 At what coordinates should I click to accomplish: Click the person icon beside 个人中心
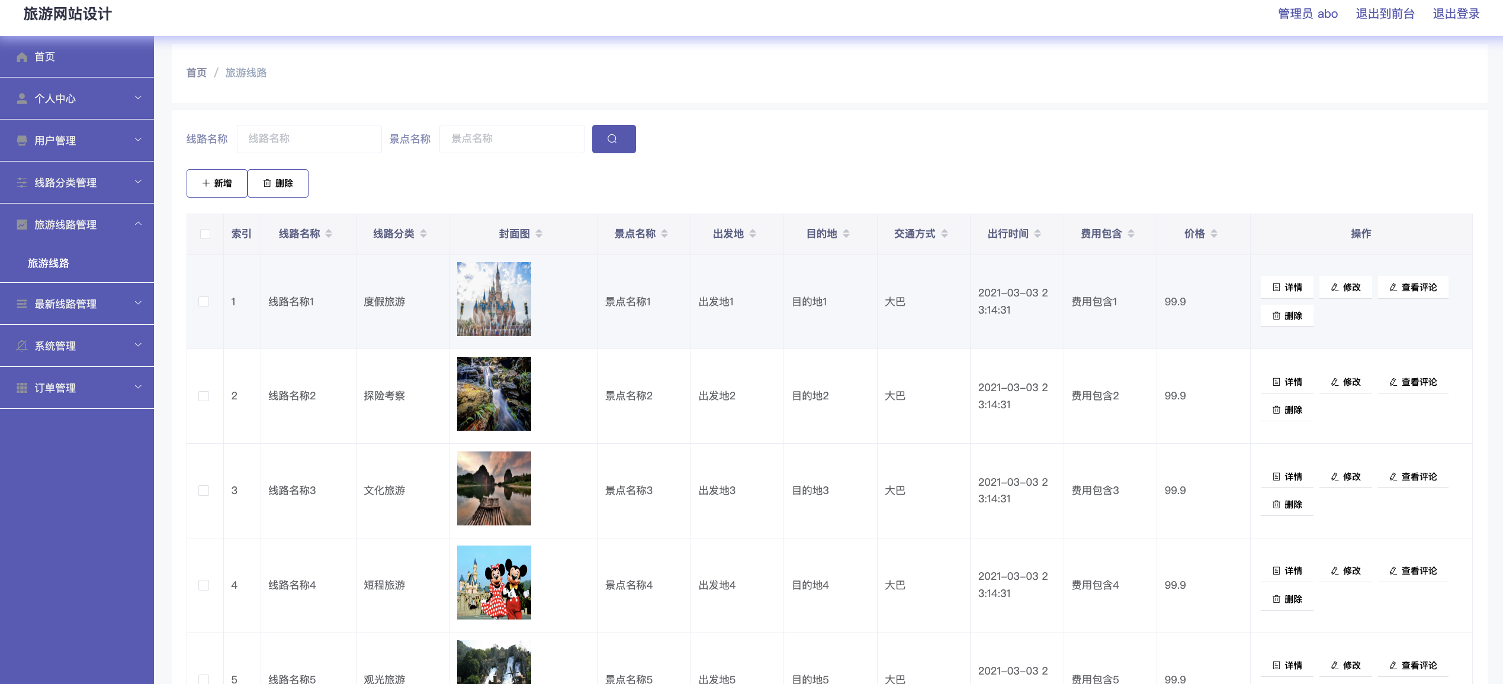click(22, 99)
